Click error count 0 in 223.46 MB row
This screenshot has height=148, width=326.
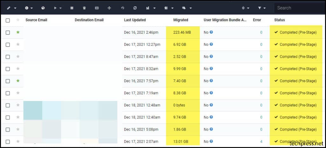pyautogui.click(x=261, y=32)
